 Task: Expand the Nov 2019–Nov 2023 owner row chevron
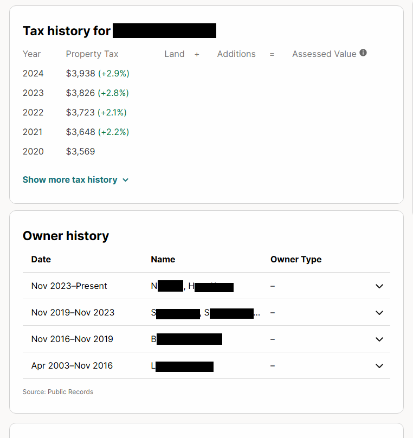(x=379, y=313)
